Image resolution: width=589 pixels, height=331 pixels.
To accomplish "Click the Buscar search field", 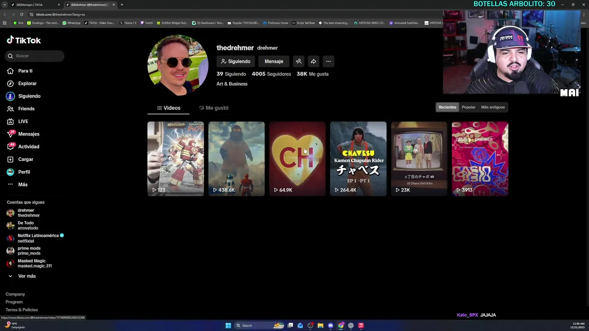I will [35, 56].
